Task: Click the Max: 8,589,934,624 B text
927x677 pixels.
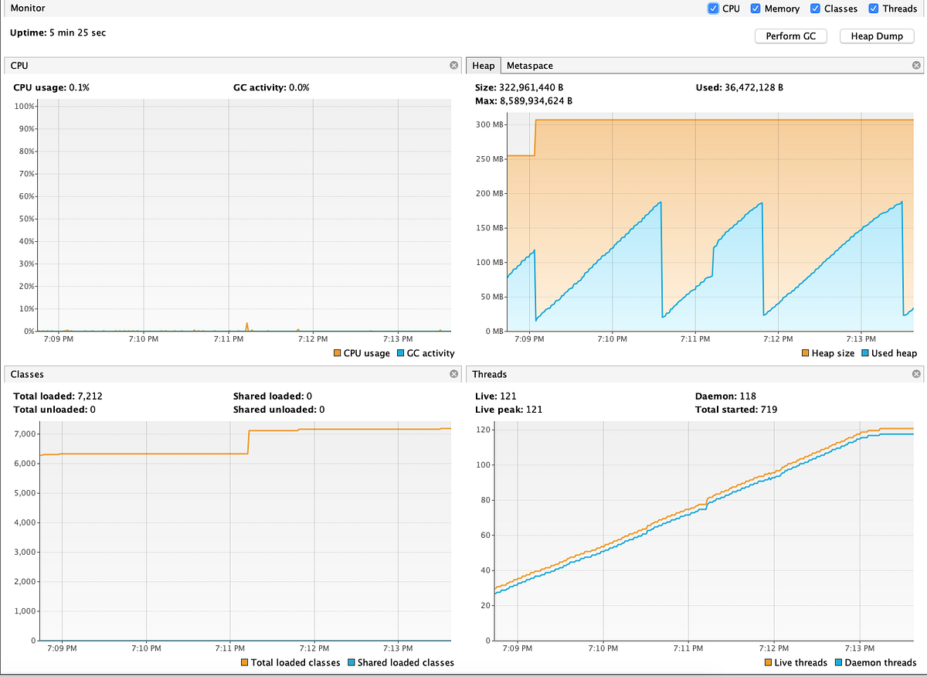Action: pyautogui.click(x=524, y=100)
